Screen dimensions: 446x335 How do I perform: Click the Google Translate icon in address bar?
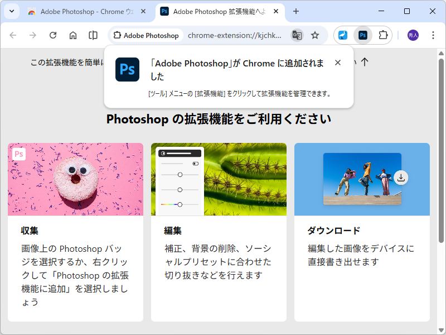coord(297,35)
